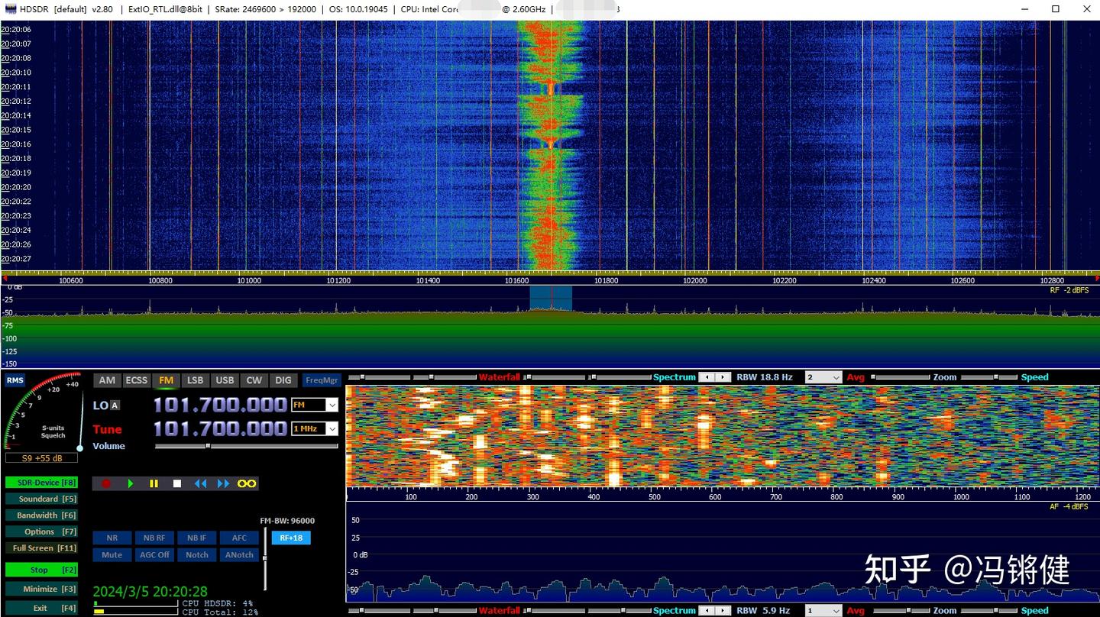Switch to the Spectrum display tab
This screenshot has height=617, width=1100.
[674, 376]
